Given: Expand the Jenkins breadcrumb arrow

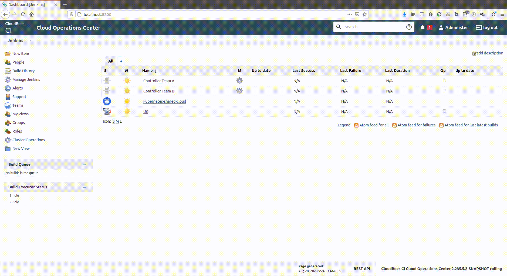Looking at the screenshot, I should pyautogui.click(x=30, y=40).
